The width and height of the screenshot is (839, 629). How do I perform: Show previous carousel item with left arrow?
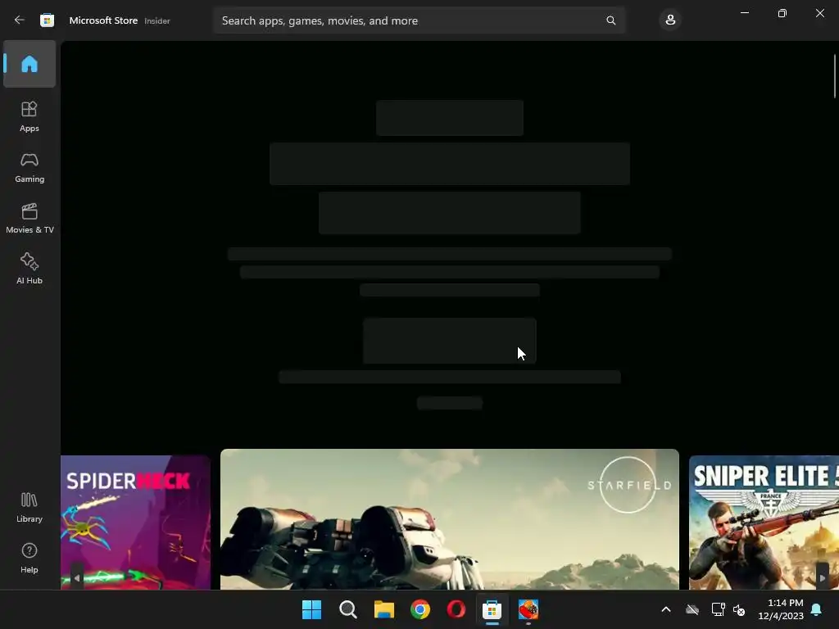click(x=77, y=577)
